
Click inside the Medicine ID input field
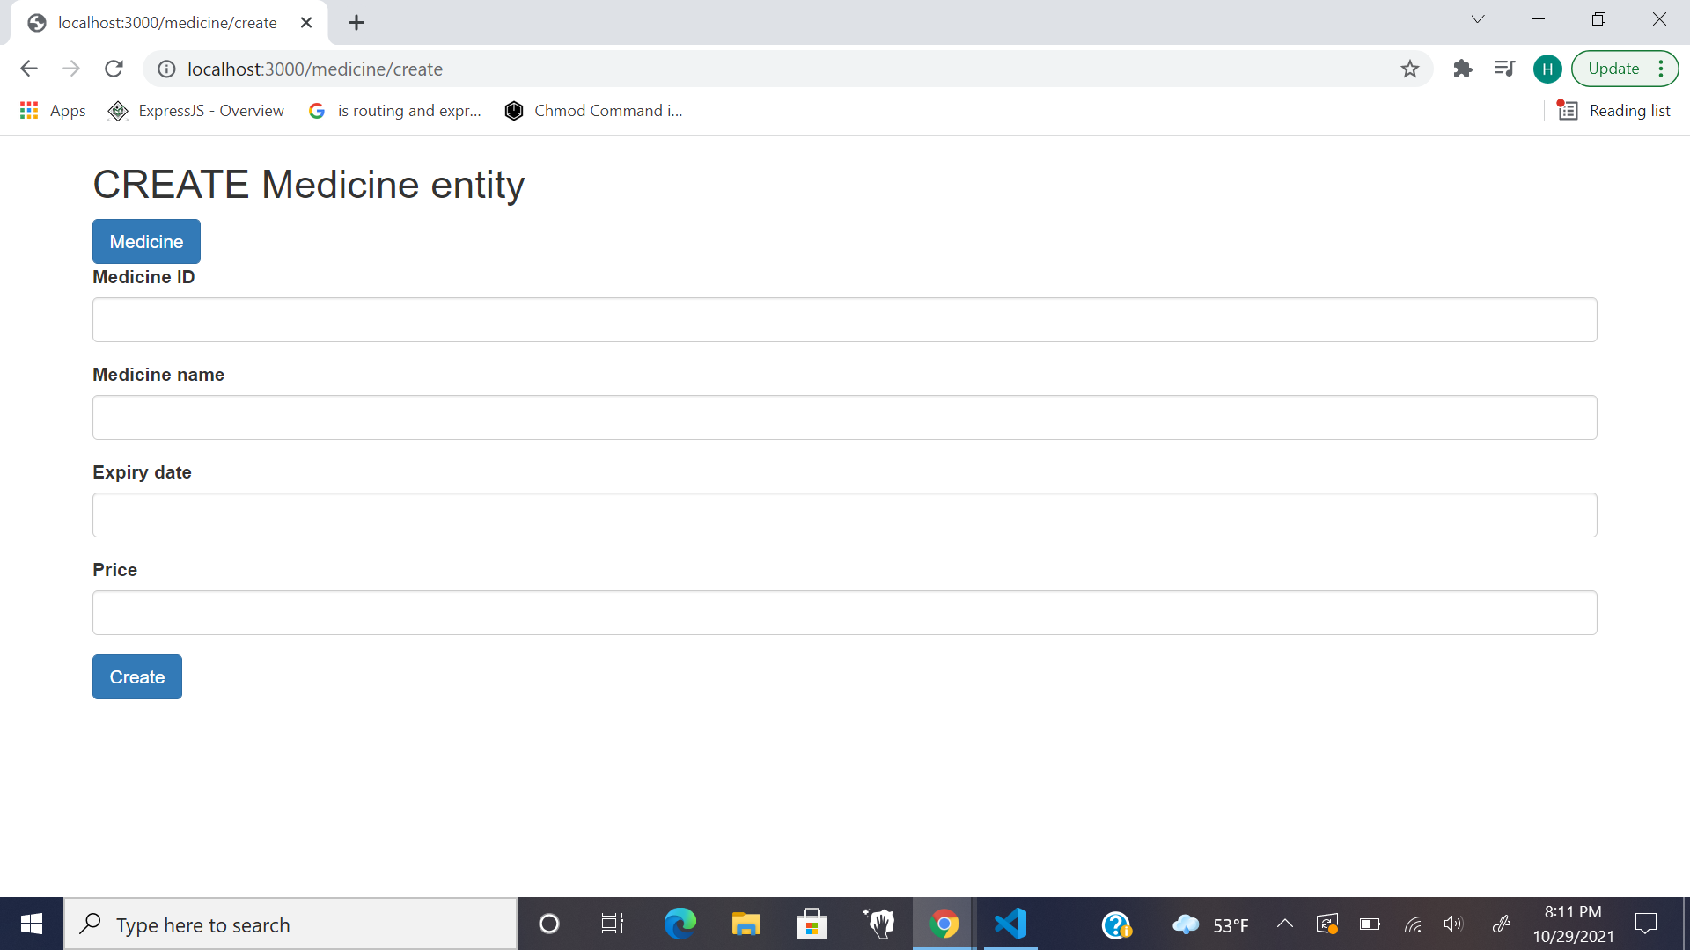pos(844,319)
